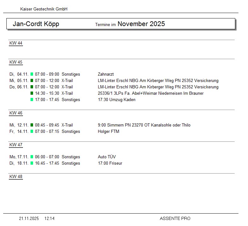Select the KW 45 week header
The image size is (248, 226).
point(16,62)
